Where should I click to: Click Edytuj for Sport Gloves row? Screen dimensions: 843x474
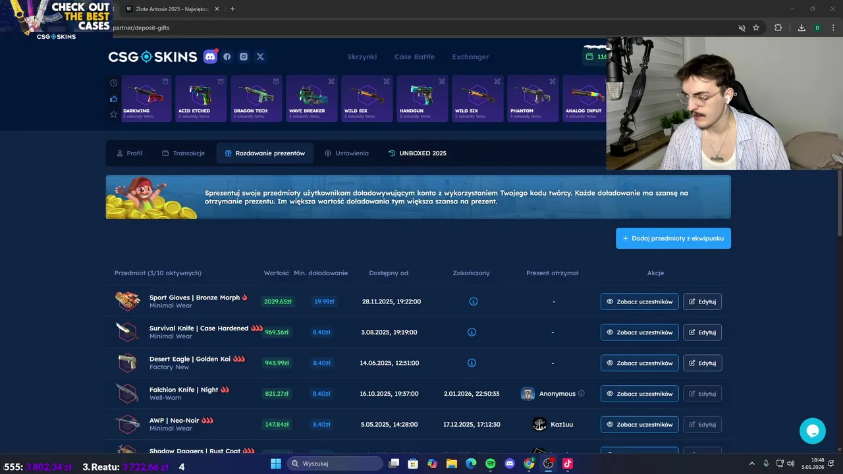[702, 302]
